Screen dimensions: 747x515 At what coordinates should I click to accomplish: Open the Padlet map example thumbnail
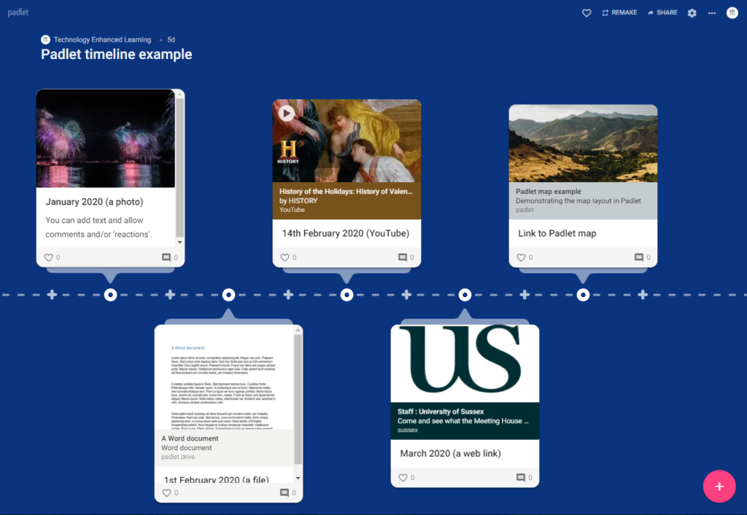[x=583, y=143]
